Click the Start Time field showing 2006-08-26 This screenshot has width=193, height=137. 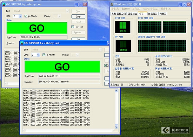(x=69, y=76)
